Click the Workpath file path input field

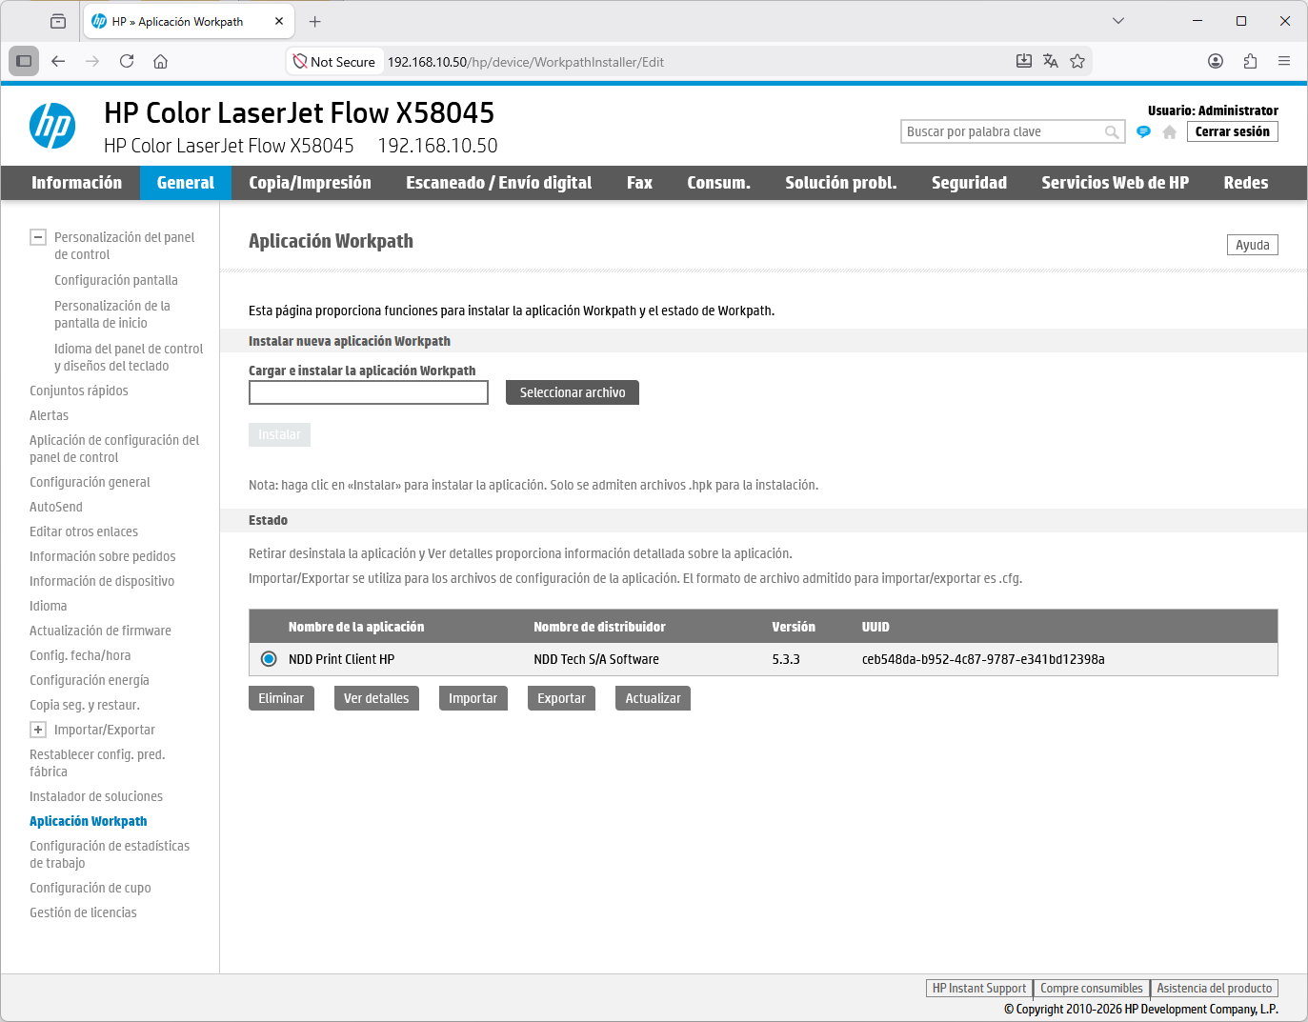point(369,392)
